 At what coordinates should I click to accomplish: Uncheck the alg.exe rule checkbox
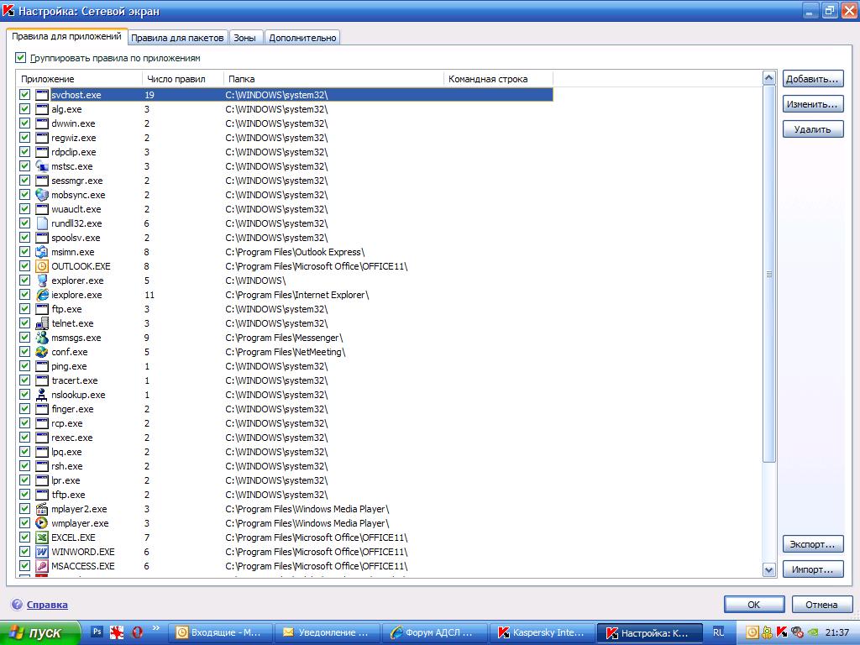24,109
